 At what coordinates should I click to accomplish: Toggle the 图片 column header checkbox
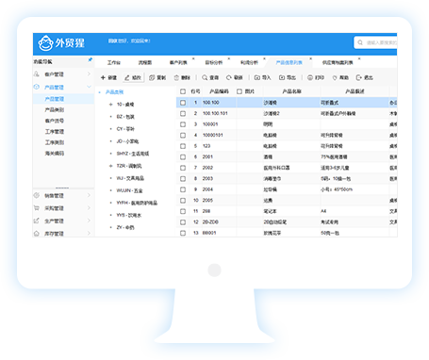click(239, 91)
